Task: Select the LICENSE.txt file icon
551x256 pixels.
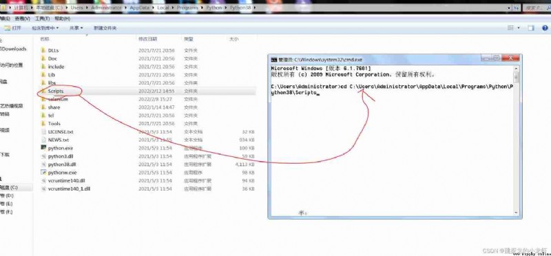Action: click(x=43, y=131)
